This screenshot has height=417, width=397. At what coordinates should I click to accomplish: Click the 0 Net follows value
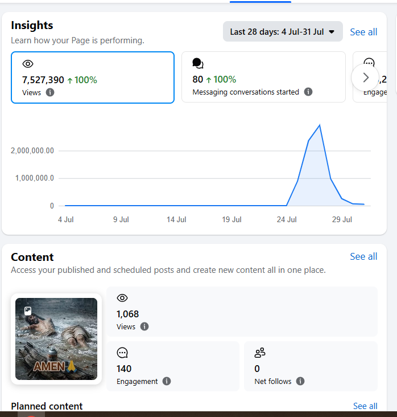point(257,369)
